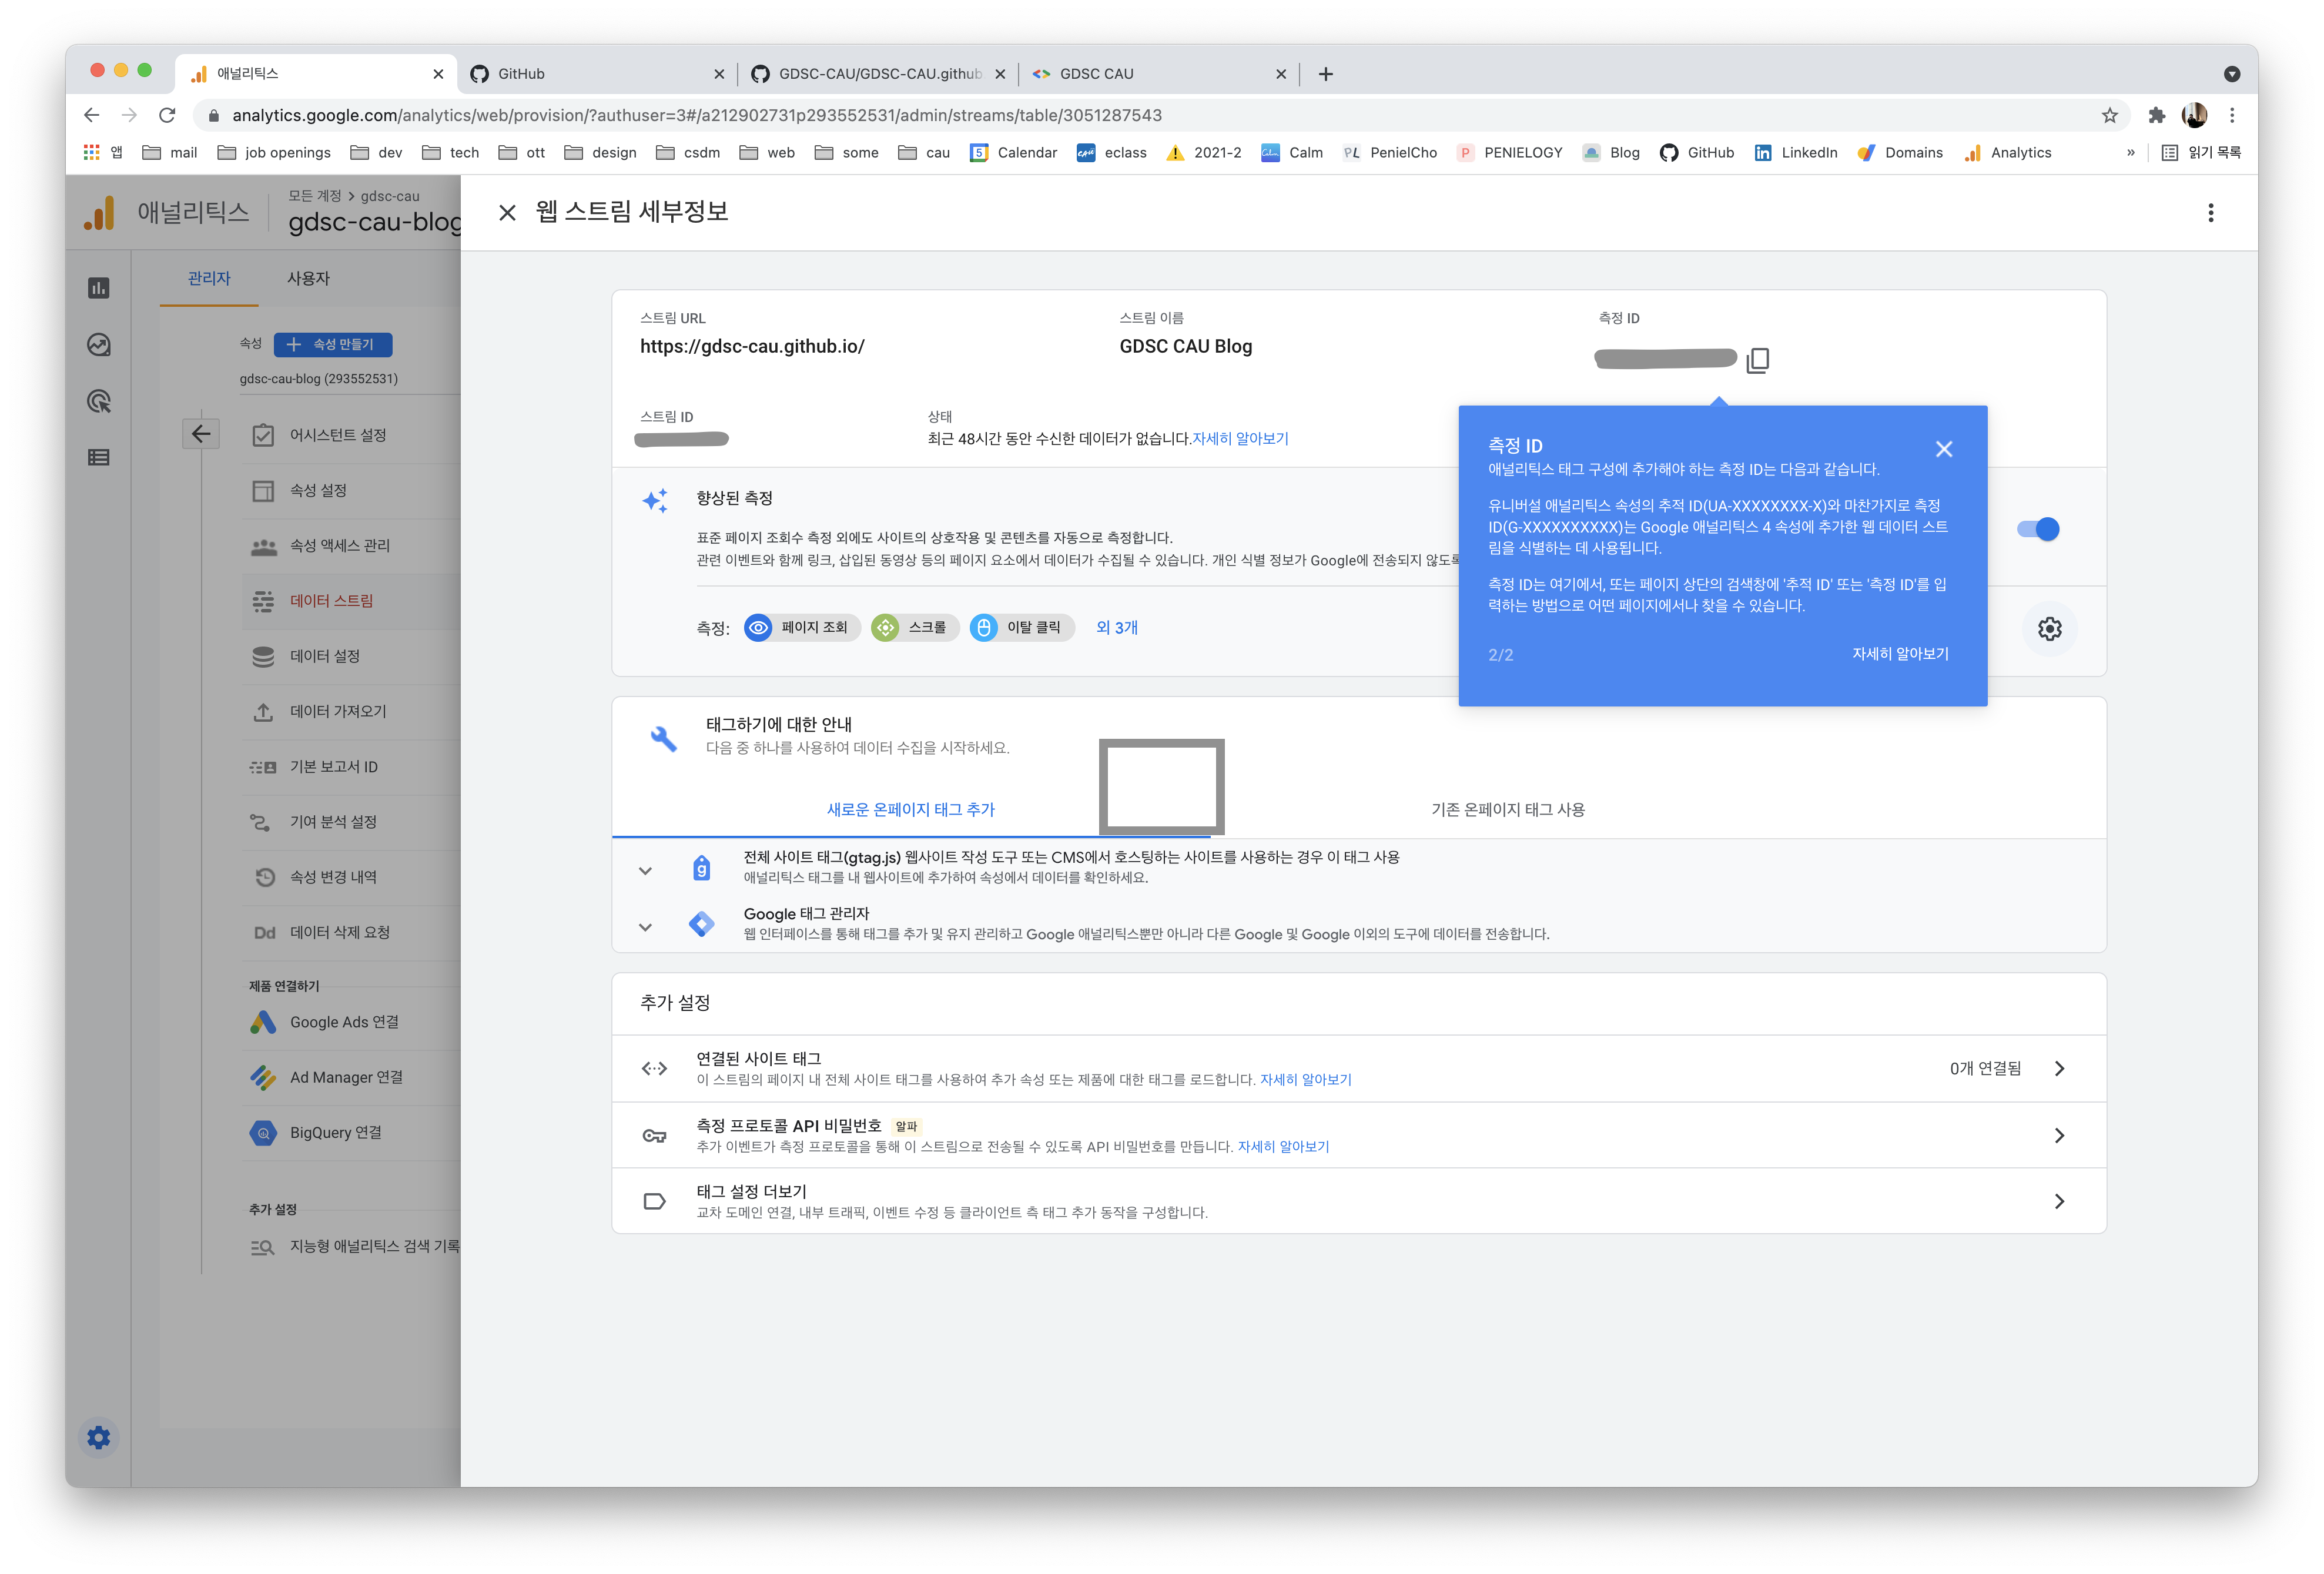Dismiss the measurement ID blue tooltip
The image size is (2324, 1574).
[x=1943, y=449]
